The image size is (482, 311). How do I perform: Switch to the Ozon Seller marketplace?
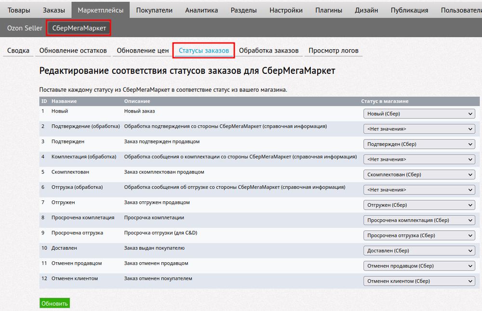pos(25,28)
